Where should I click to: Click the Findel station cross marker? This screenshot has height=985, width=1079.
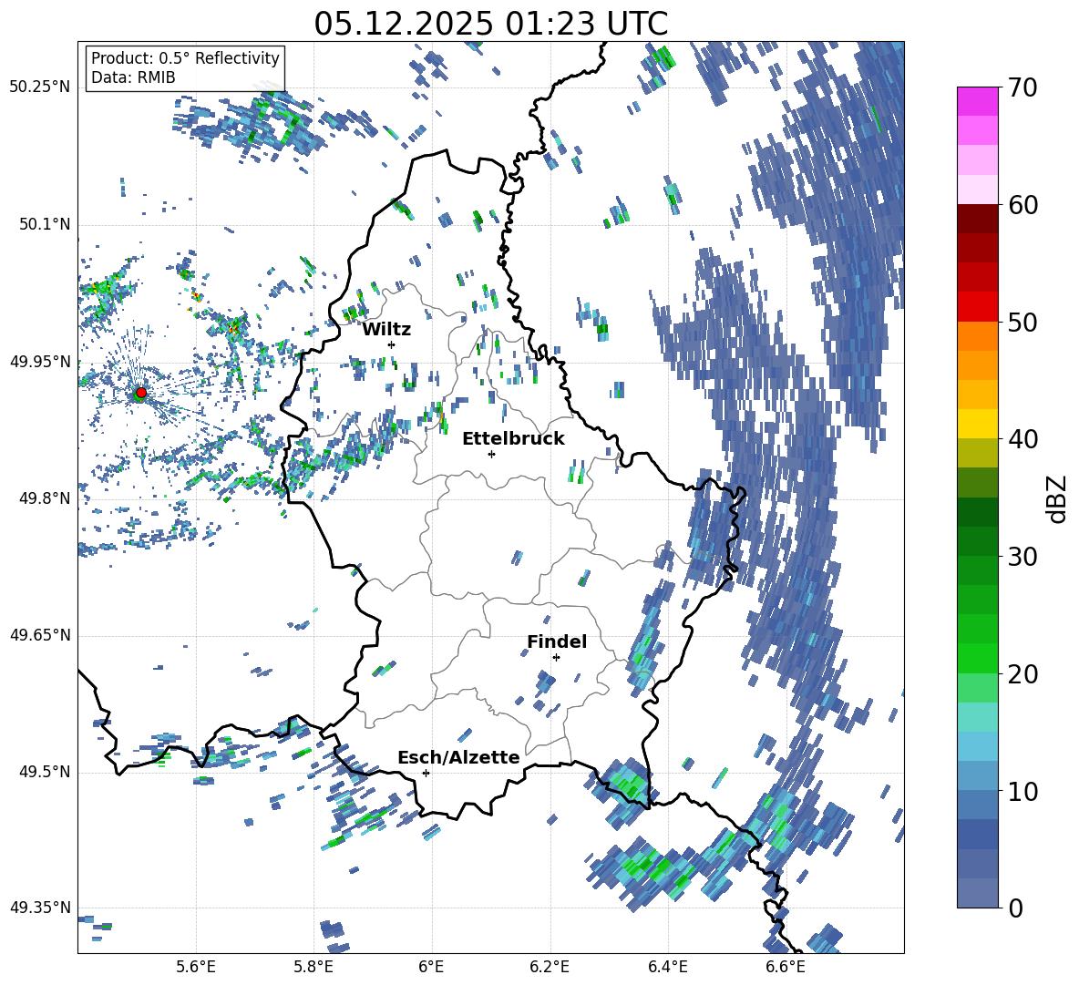tap(556, 658)
